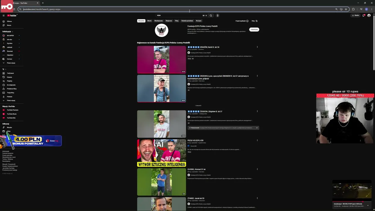Submit search with the magnifier button
Viewport: 375px width, 211px height.
tap(211, 16)
